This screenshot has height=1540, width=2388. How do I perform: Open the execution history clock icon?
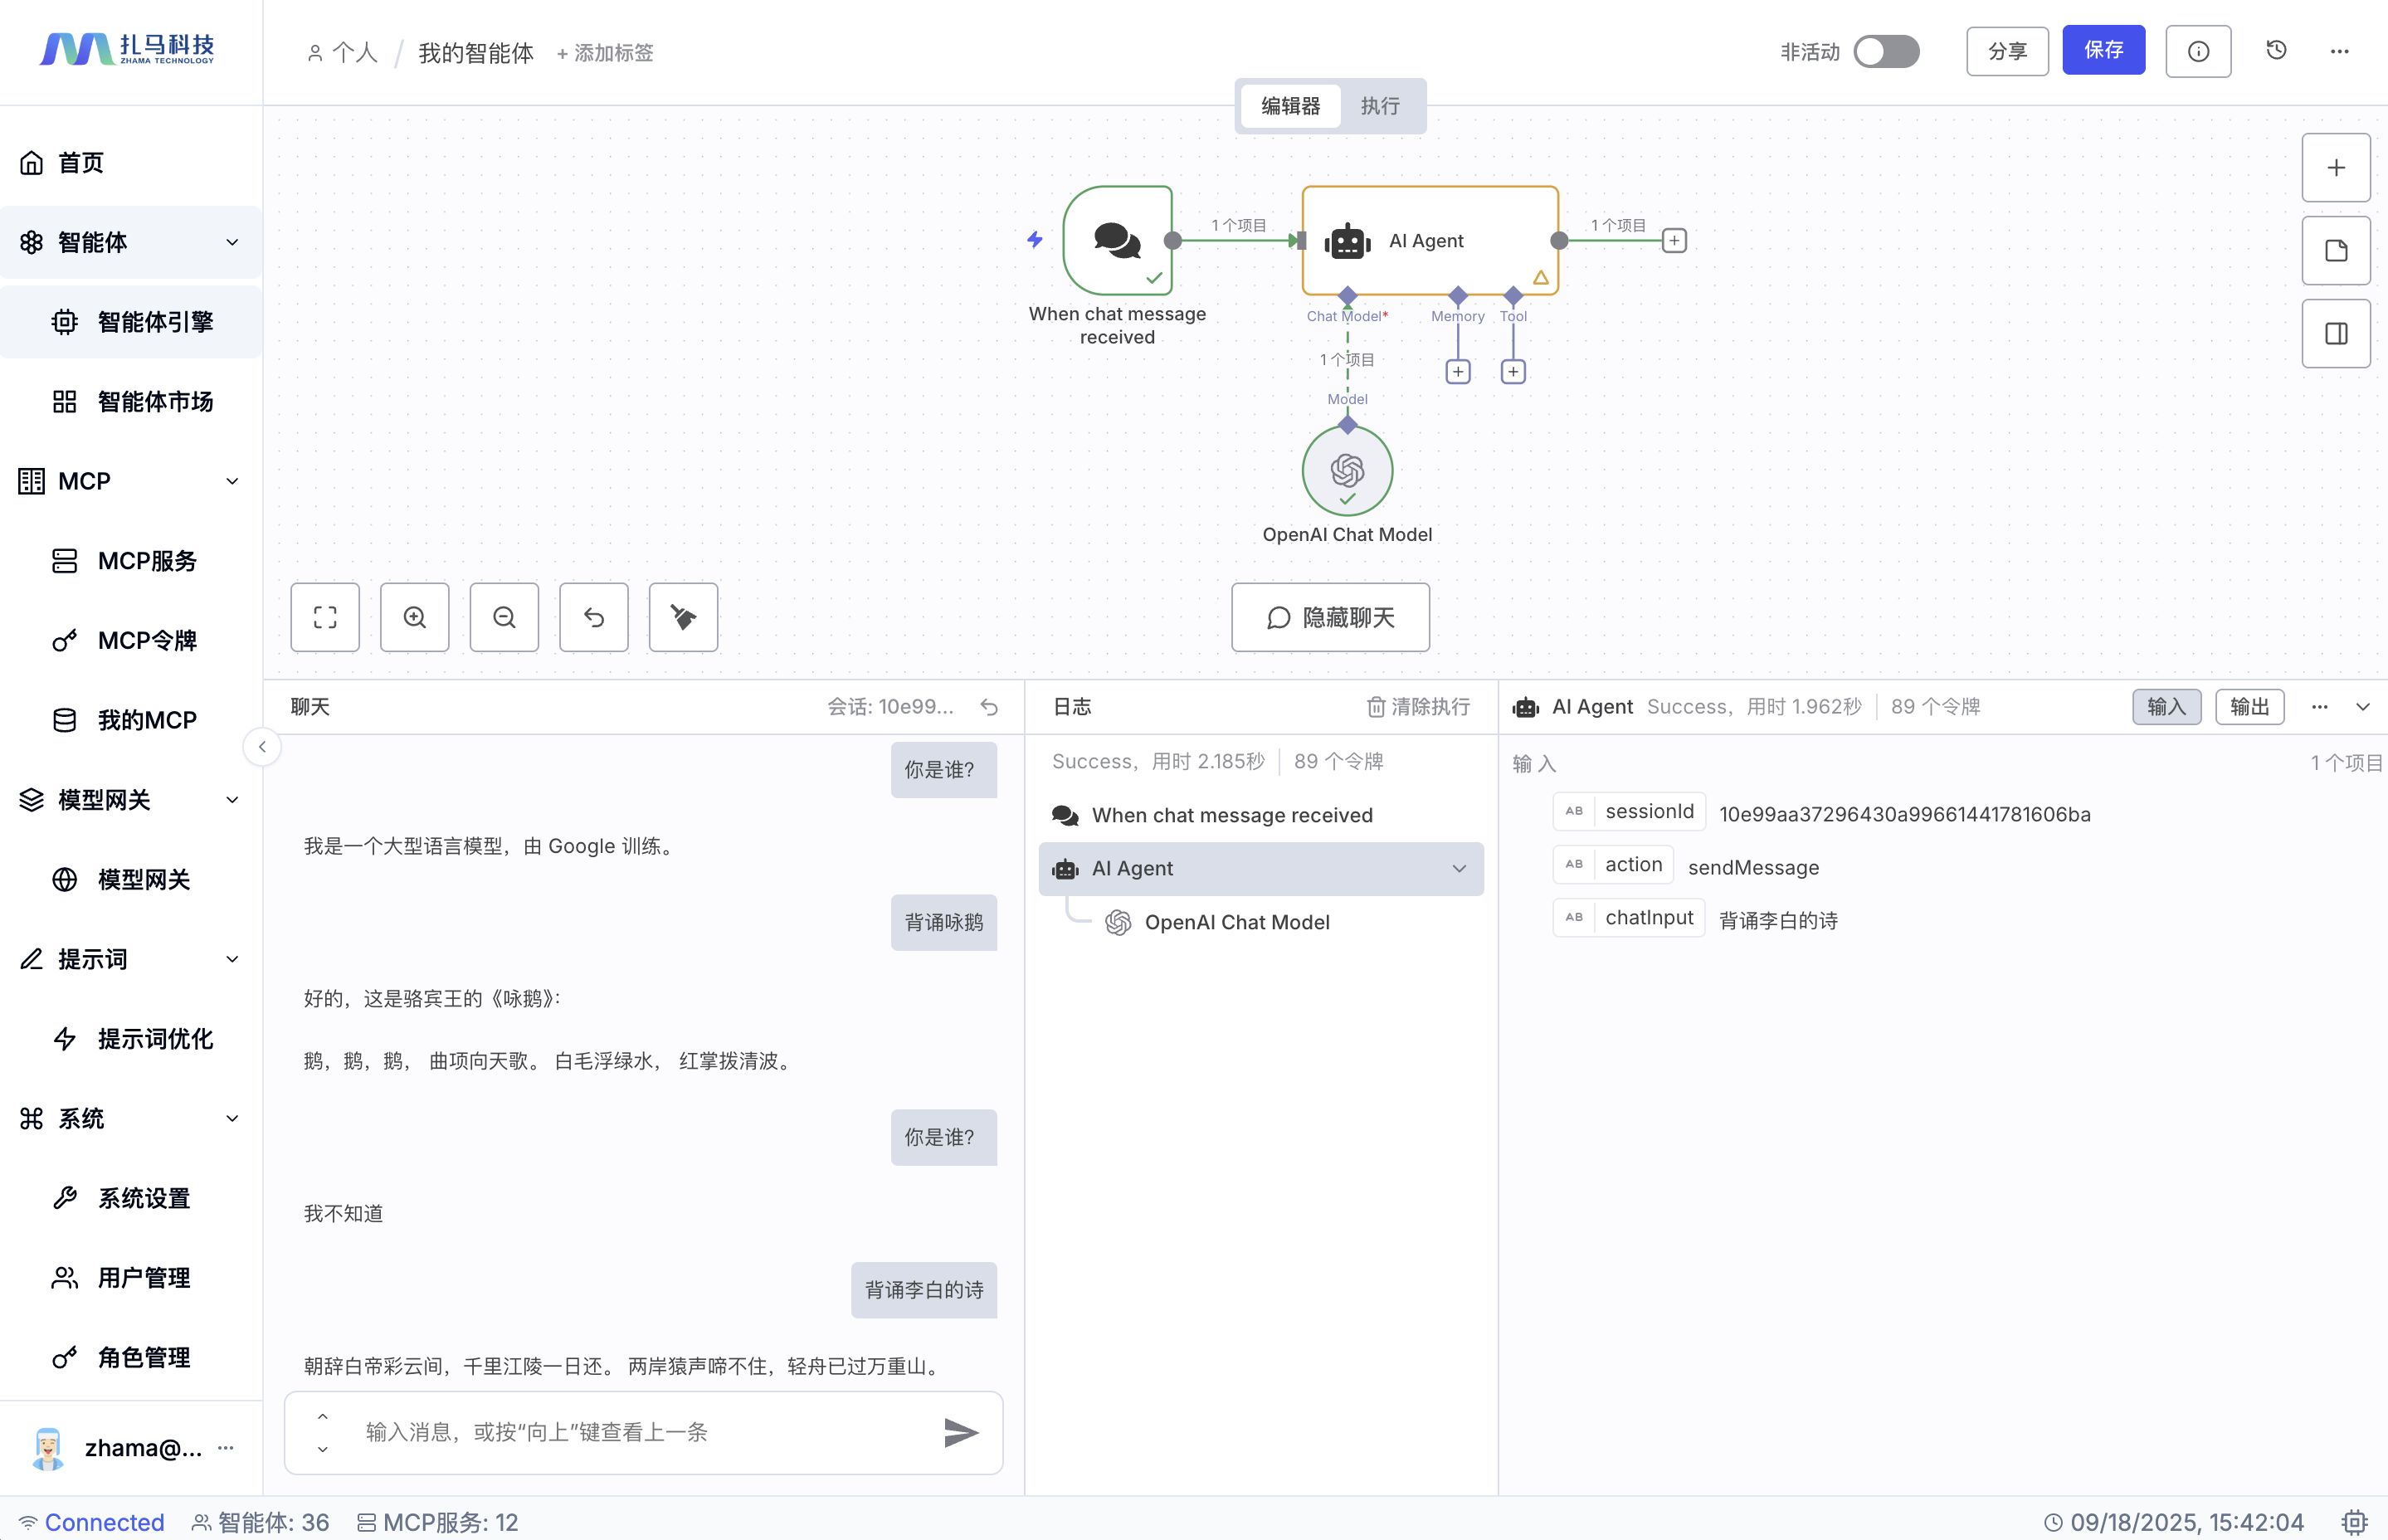(x=2276, y=50)
